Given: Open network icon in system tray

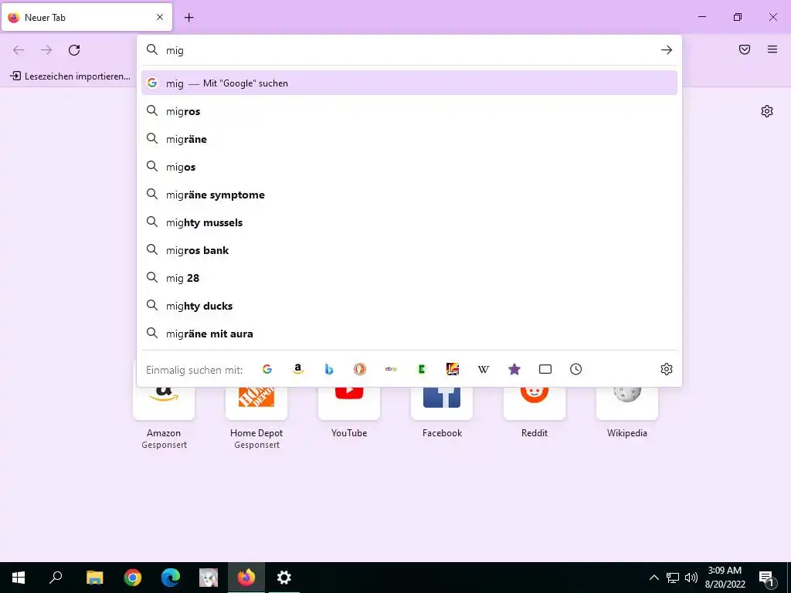Looking at the screenshot, I should tap(673, 578).
